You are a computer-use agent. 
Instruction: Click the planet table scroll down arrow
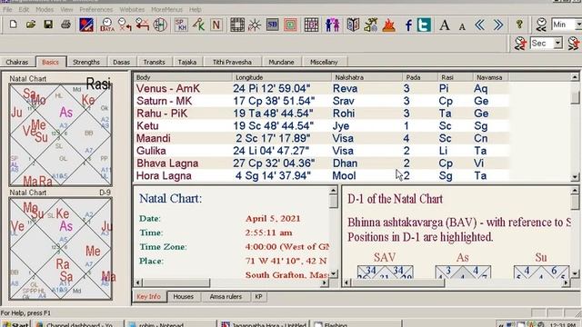[x=575, y=177]
